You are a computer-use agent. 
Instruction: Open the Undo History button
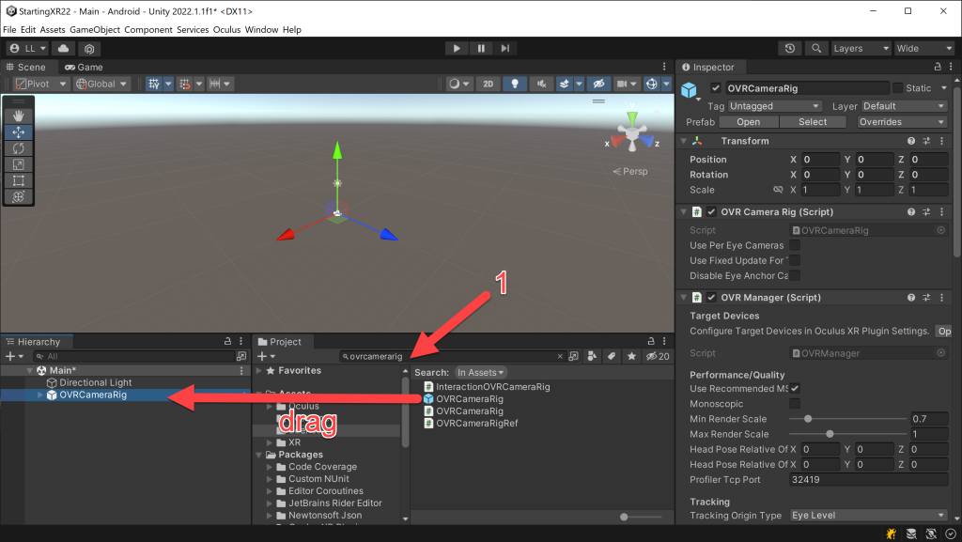click(790, 49)
